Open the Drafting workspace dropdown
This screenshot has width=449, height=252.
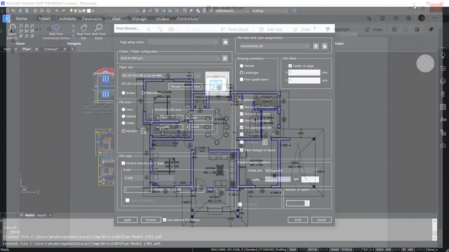click(x=269, y=11)
